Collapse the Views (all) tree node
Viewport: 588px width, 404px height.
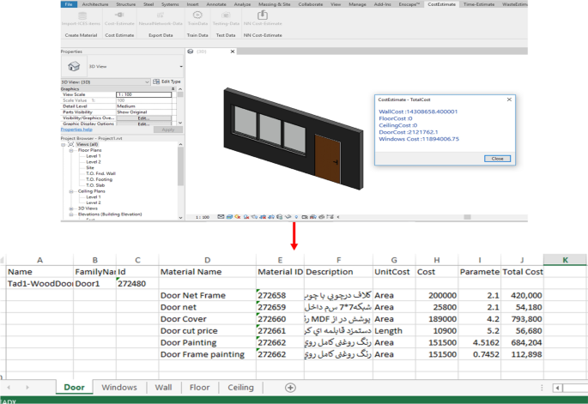[x=63, y=144]
